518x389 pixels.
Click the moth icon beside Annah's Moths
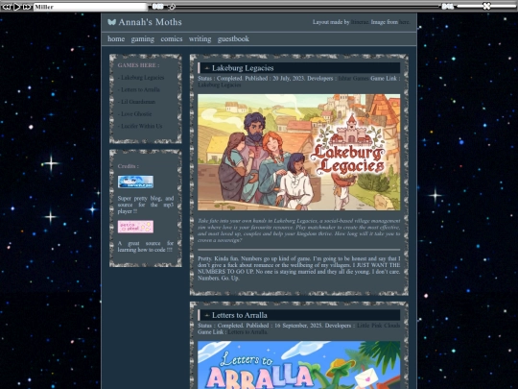click(111, 22)
